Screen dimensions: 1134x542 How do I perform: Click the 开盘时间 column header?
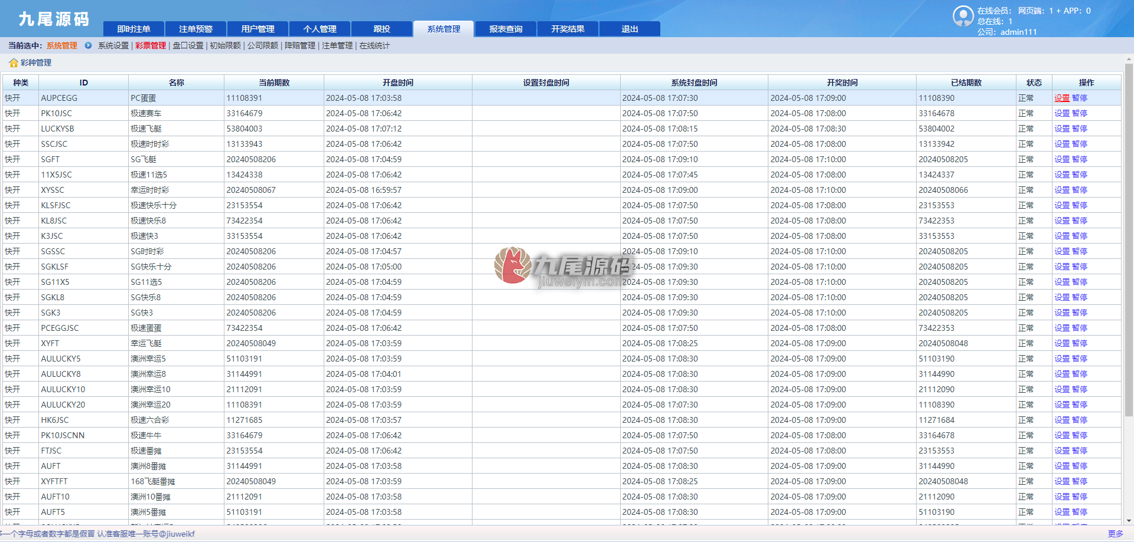coord(398,83)
